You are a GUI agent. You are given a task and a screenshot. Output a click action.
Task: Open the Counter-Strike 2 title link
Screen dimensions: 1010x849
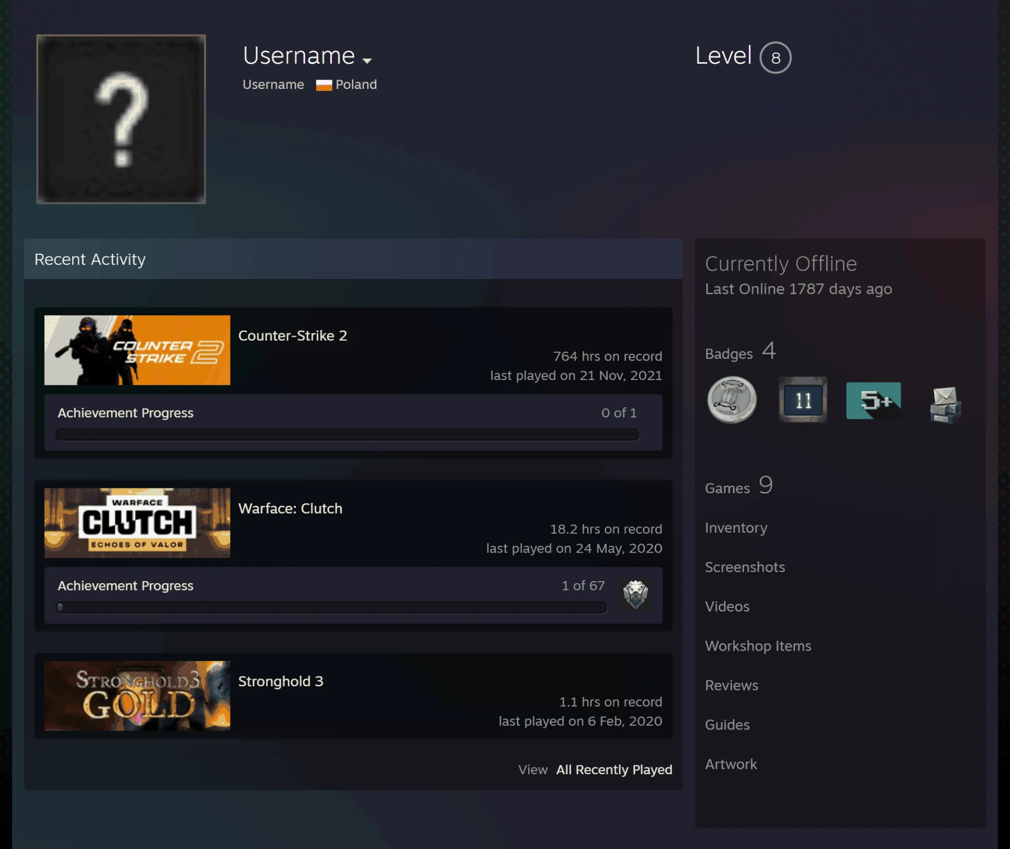click(292, 336)
